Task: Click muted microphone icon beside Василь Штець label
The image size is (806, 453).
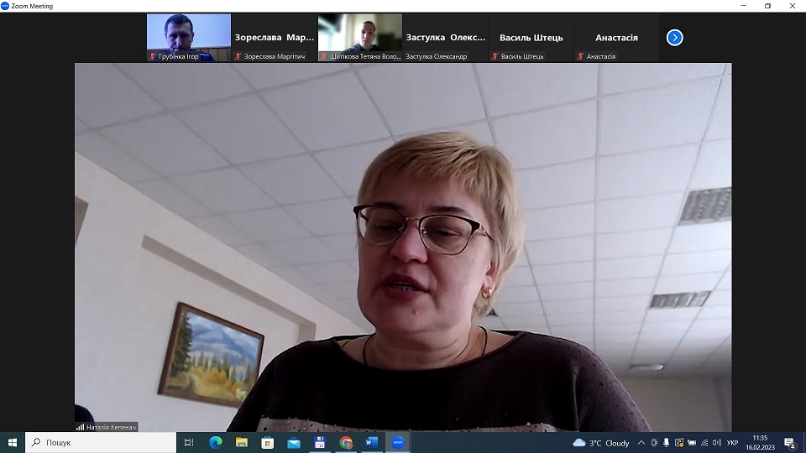Action: [495, 56]
